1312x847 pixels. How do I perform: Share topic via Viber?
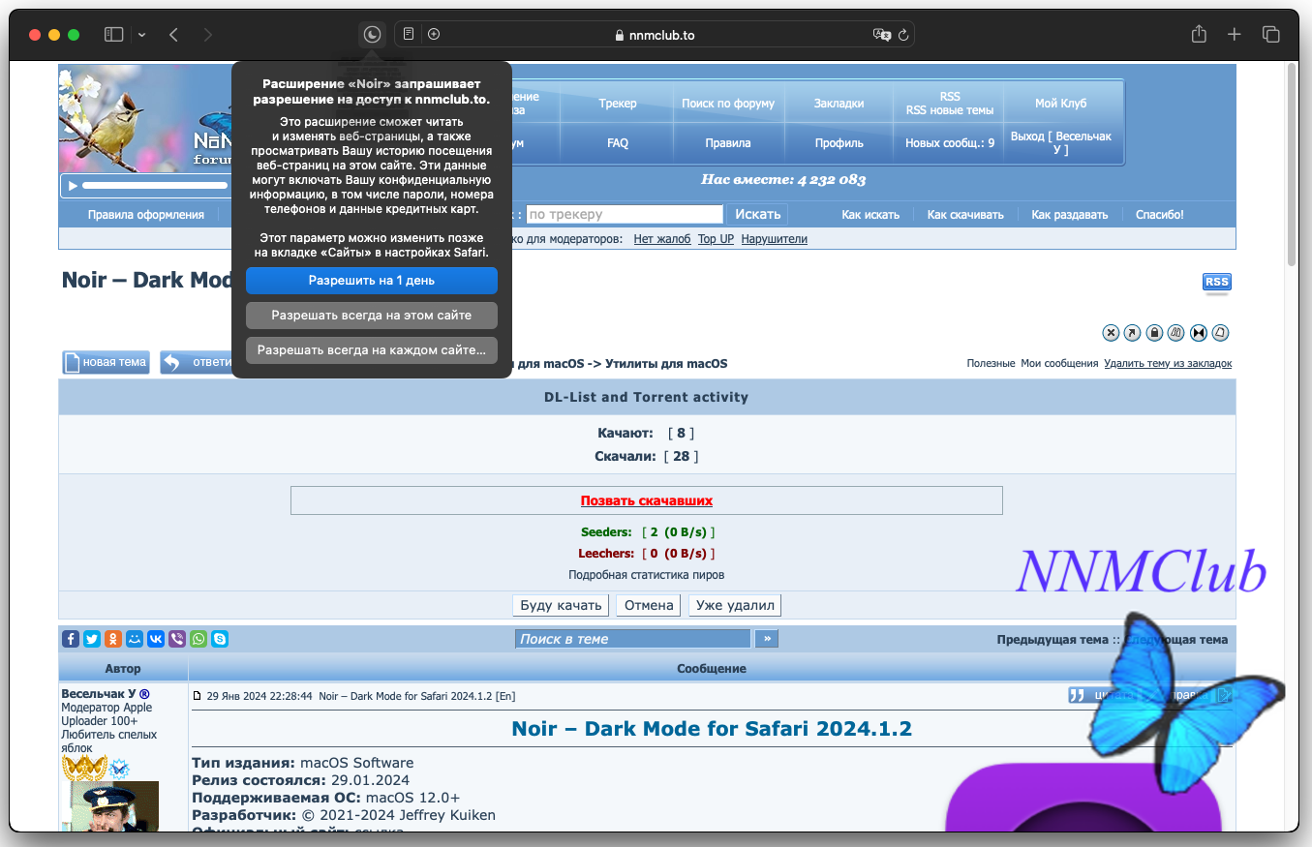coord(177,639)
